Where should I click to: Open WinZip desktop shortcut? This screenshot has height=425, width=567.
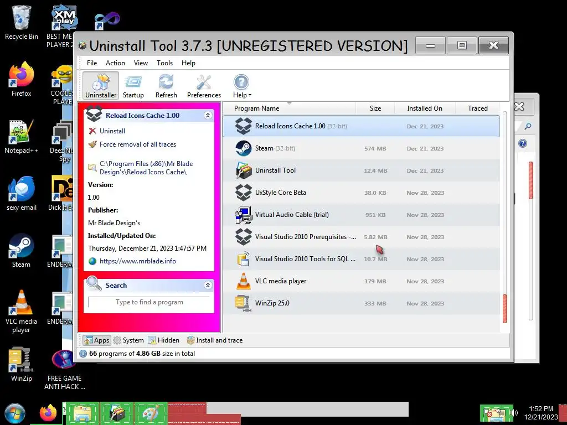click(22, 364)
